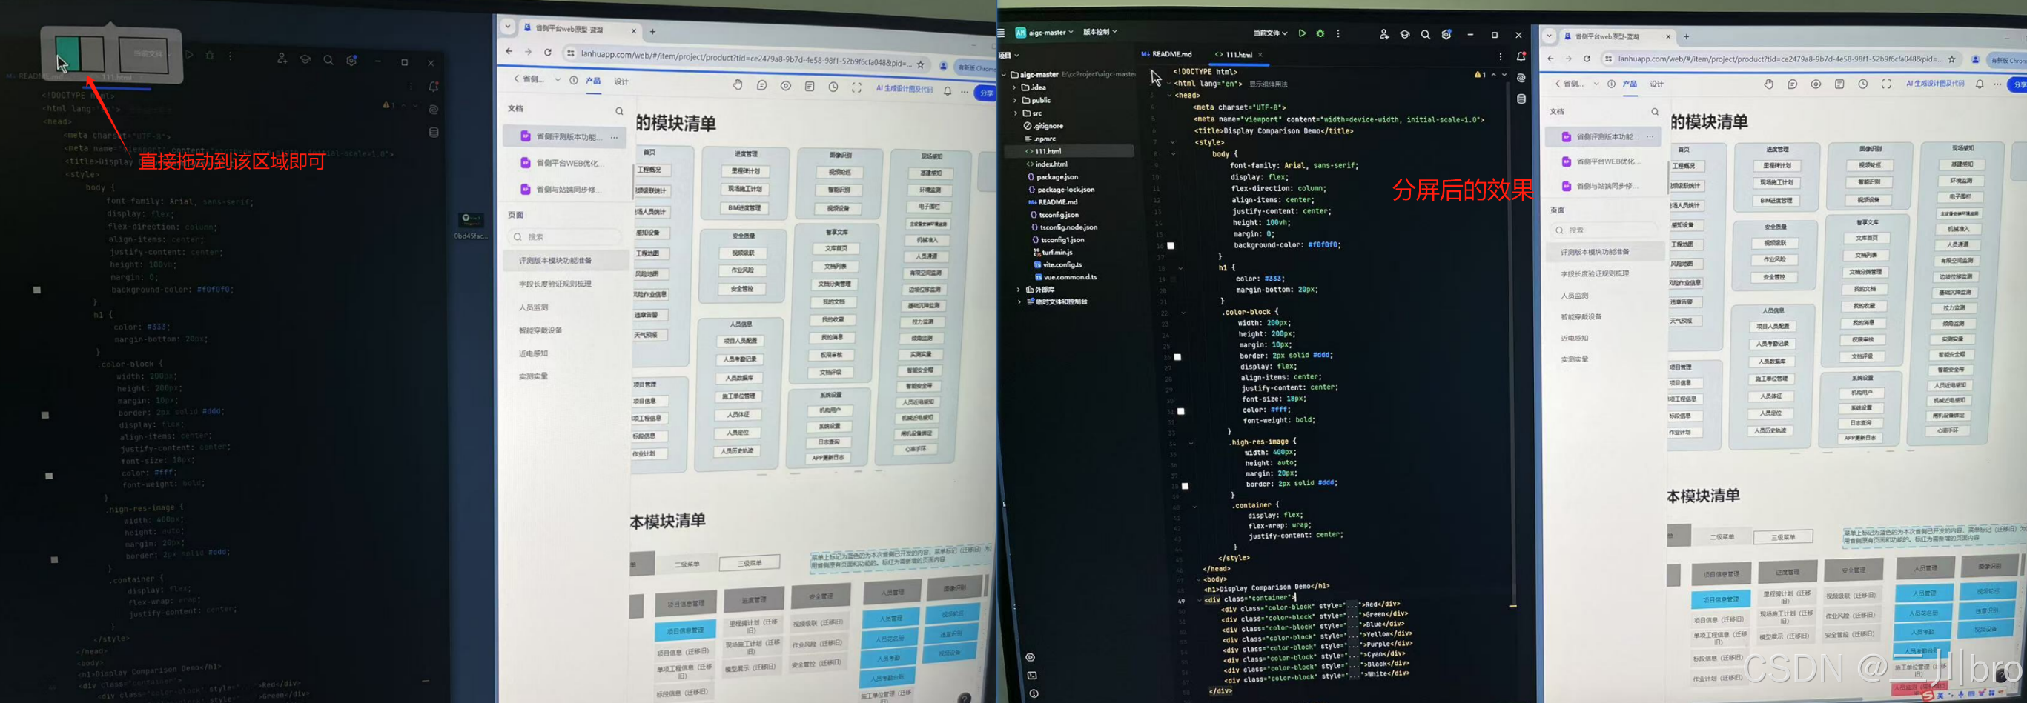Expand the 外部库 node in right IDE tree

(x=1019, y=290)
